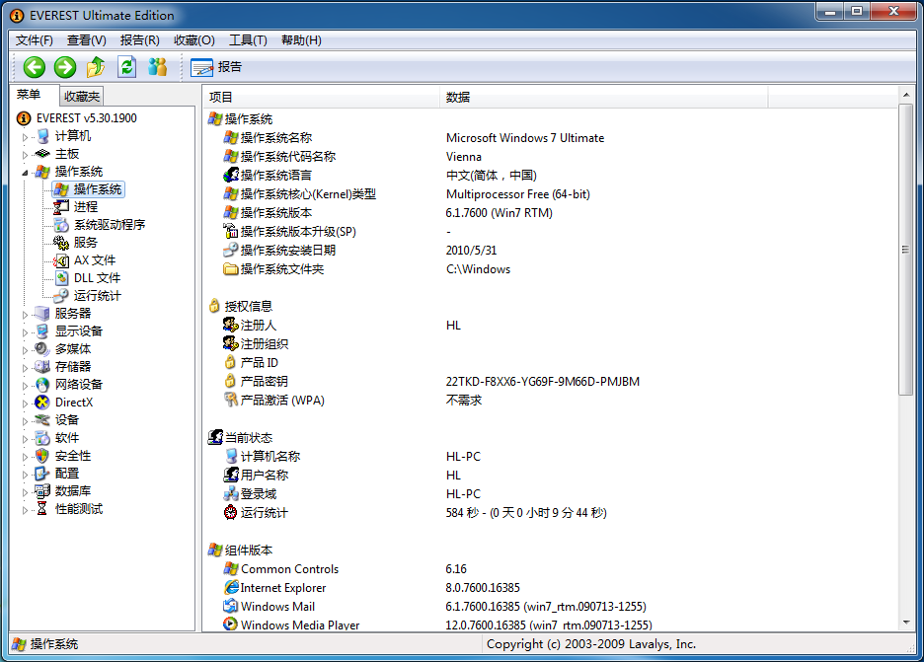This screenshot has height=662, width=924.
Task: Click the users toolbar icon
Action: [x=157, y=67]
